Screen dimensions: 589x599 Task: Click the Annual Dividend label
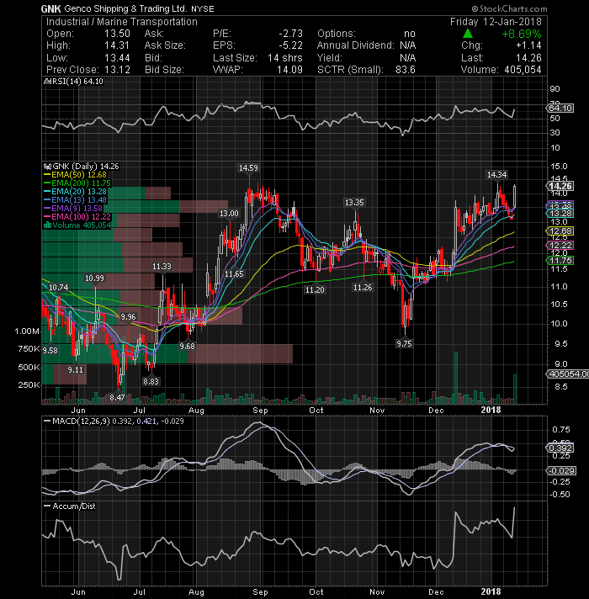(x=355, y=45)
